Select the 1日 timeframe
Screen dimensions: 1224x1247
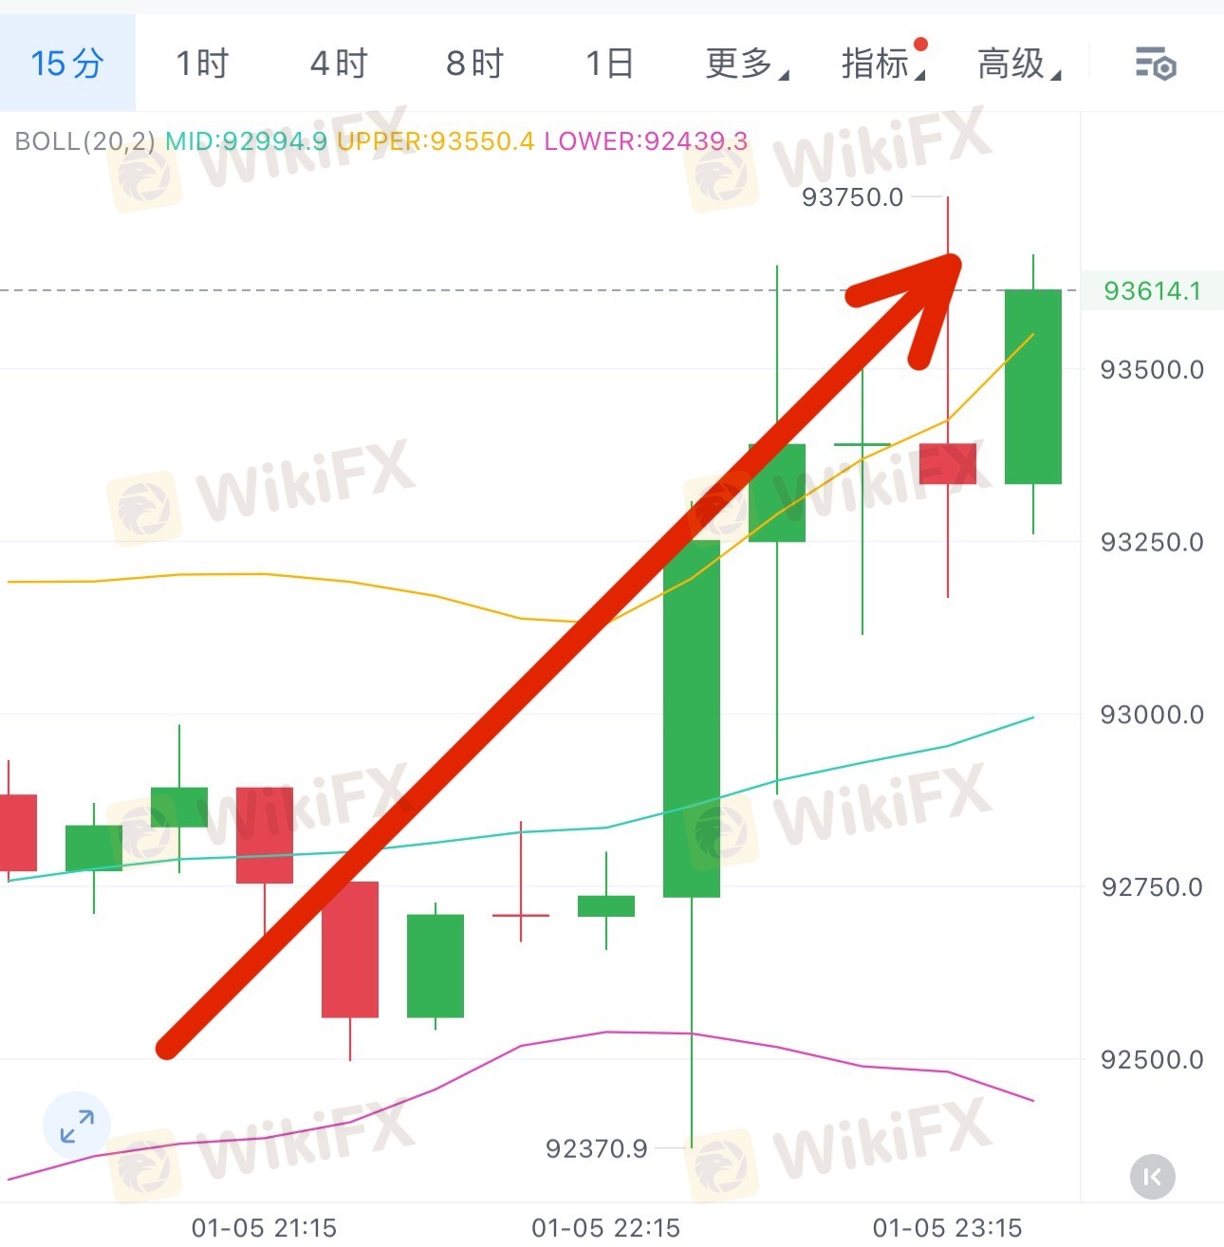click(609, 64)
